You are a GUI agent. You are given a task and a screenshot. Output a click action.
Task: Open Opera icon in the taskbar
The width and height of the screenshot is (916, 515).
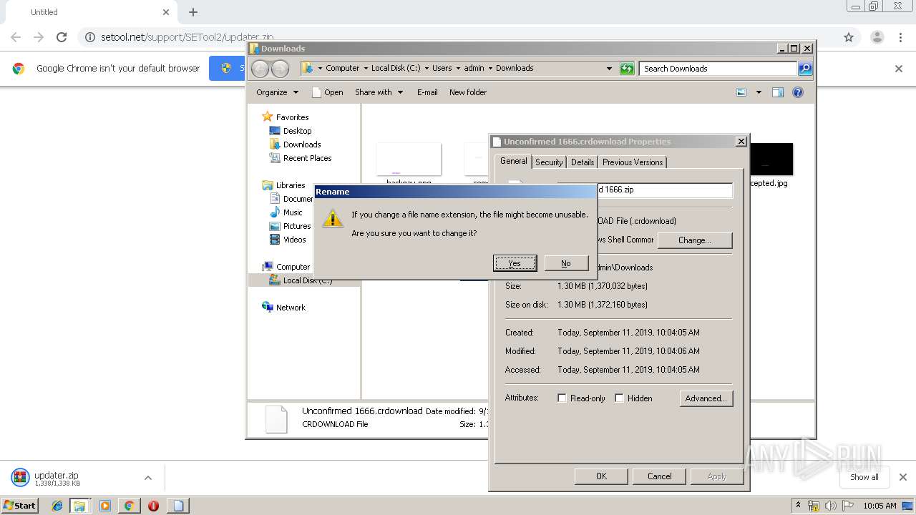[x=153, y=506]
